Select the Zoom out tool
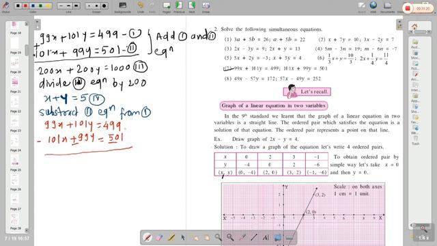Screen dimensions: 437x246 230,237
